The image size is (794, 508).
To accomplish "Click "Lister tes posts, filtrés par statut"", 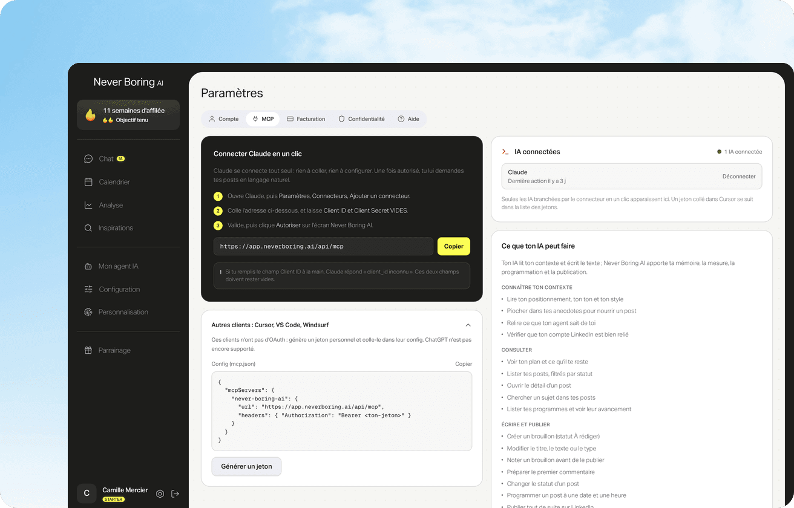I will [x=550, y=374].
